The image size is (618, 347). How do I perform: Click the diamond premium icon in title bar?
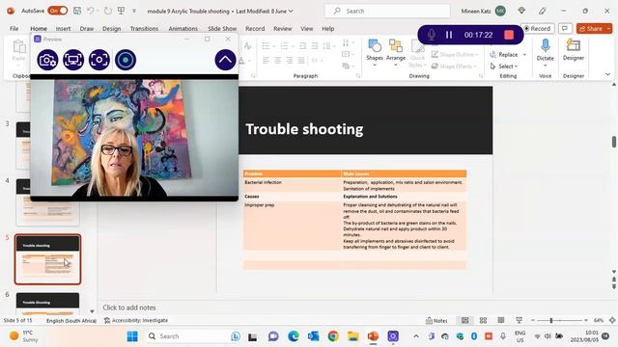[x=521, y=11]
